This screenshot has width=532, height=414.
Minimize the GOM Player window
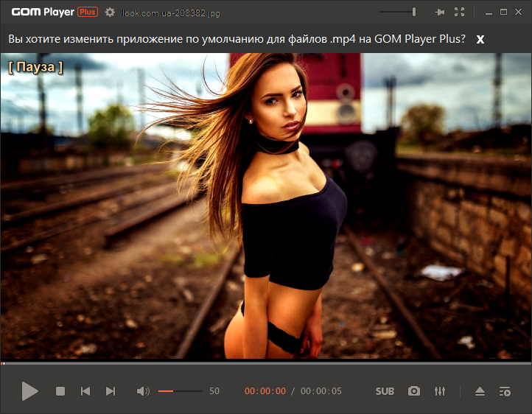(x=489, y=13)
